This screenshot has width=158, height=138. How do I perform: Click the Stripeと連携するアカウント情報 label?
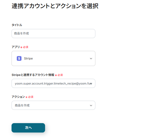[x=33, y=75]
